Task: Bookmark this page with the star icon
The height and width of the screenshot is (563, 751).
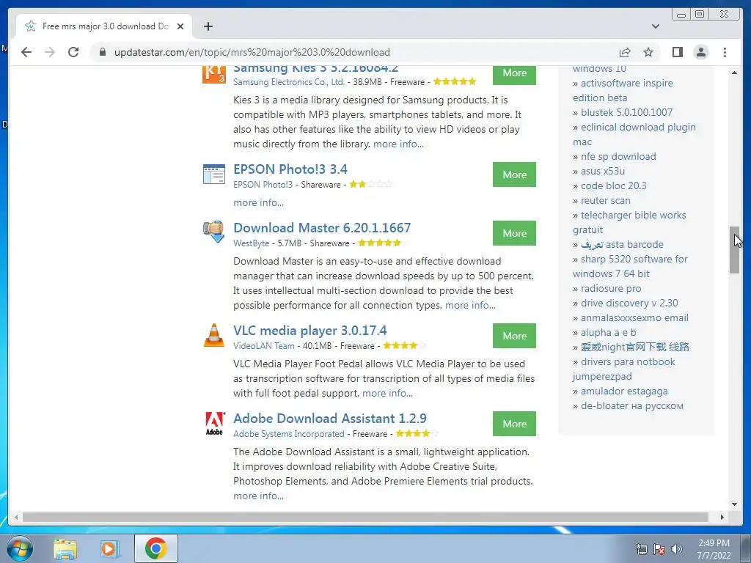Action: click(x=648, y=52)
